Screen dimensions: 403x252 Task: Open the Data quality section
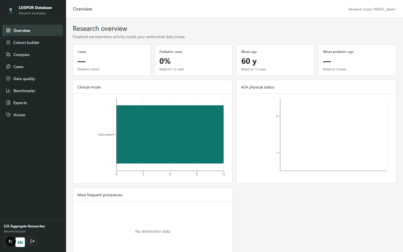[x=33, y=79]
